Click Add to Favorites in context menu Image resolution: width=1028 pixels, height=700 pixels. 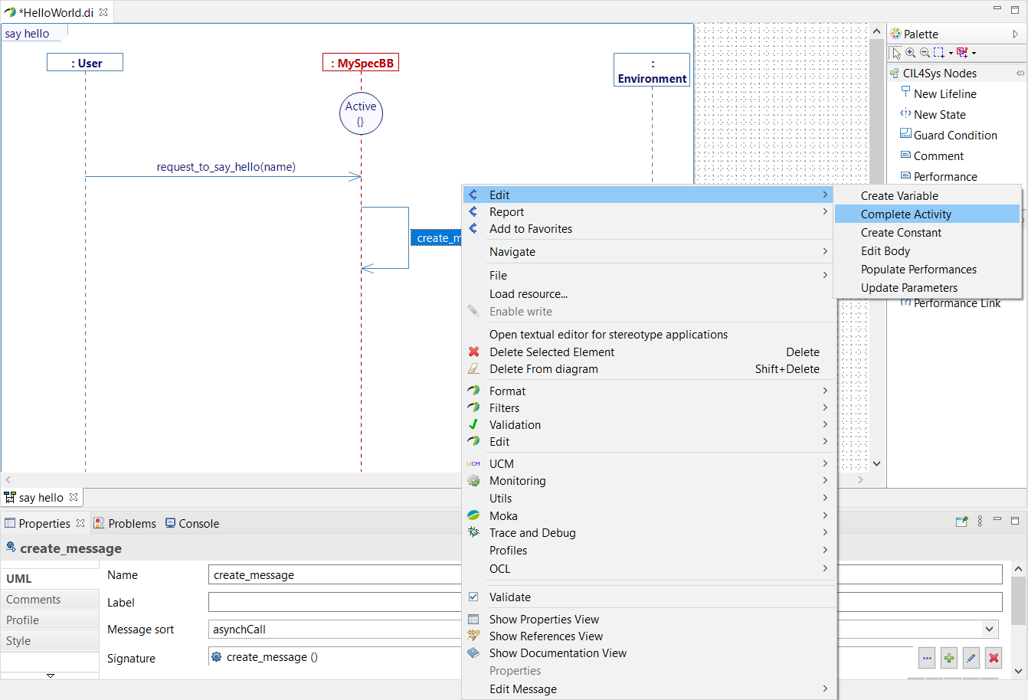click(649, 228)
